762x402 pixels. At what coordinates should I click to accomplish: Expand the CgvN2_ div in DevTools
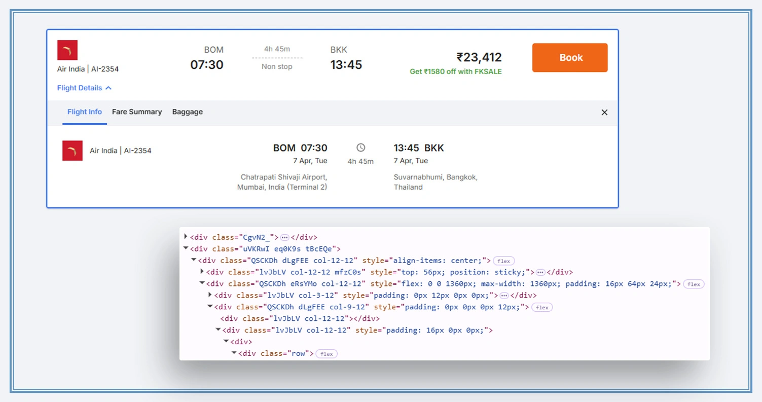(186, 236)
